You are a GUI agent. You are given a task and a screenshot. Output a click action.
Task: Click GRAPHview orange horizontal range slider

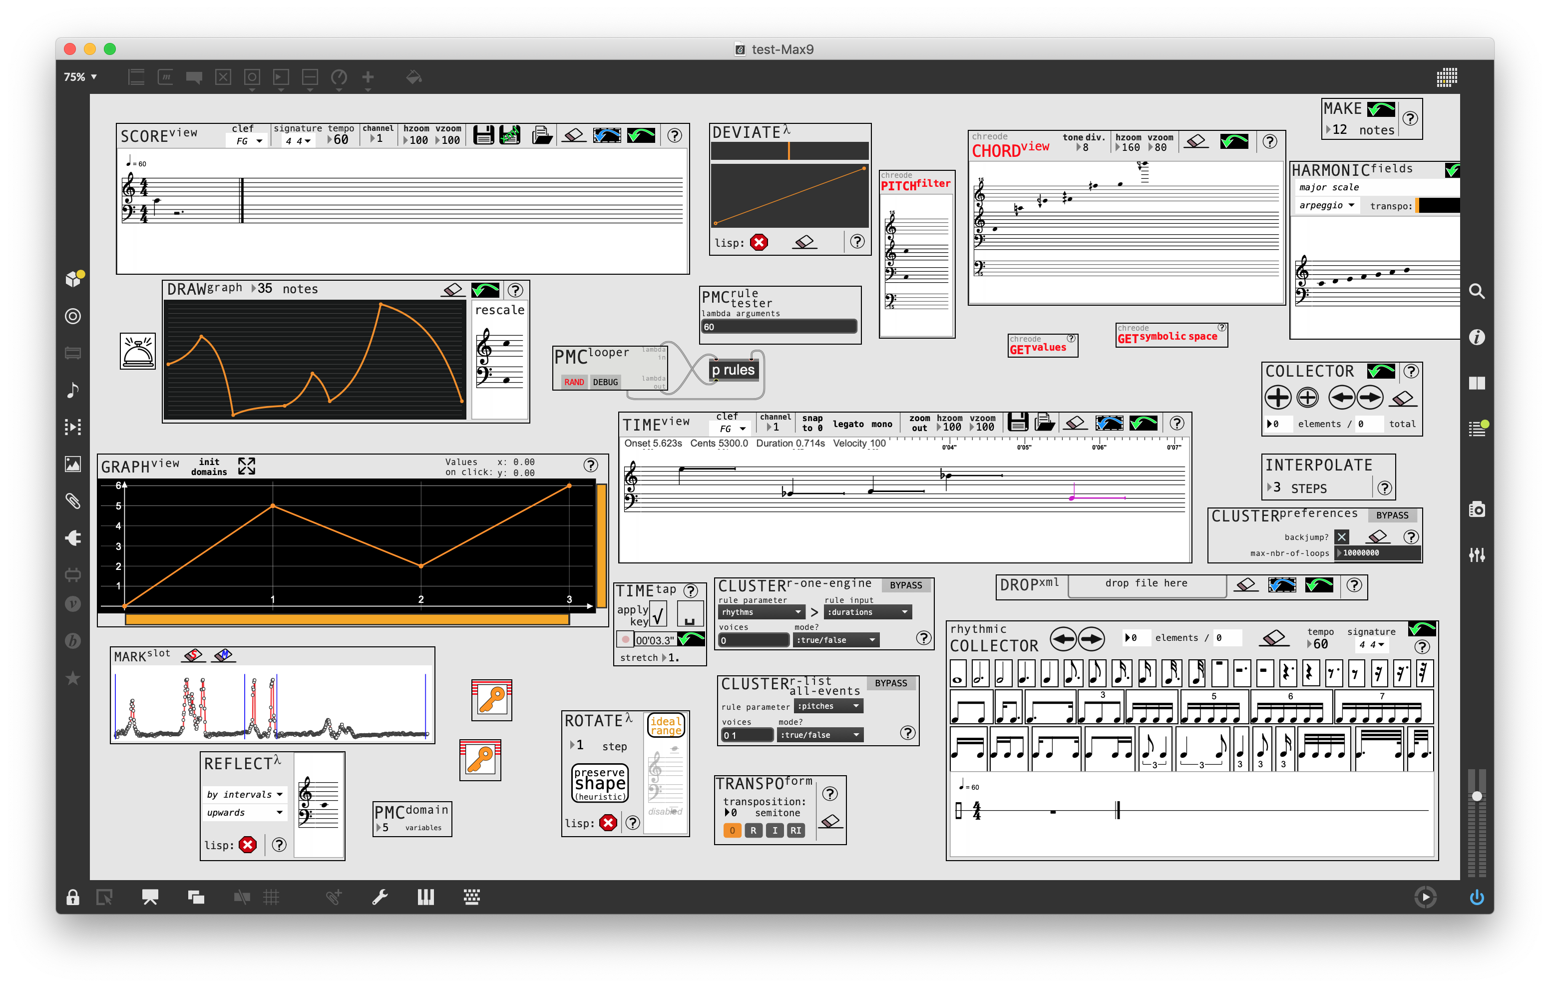click(x=347, y=619)
